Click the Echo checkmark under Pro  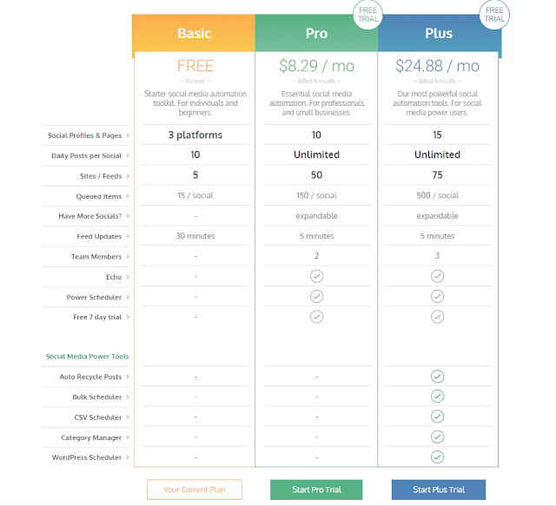click(x=316, y=276)
